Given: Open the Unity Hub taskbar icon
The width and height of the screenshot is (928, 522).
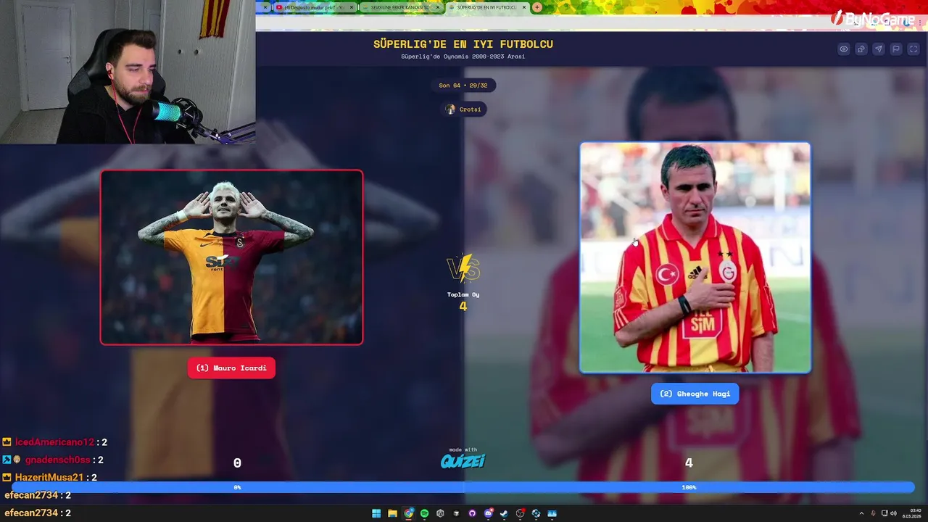Looking at the screenshot, I should [440, 513].
